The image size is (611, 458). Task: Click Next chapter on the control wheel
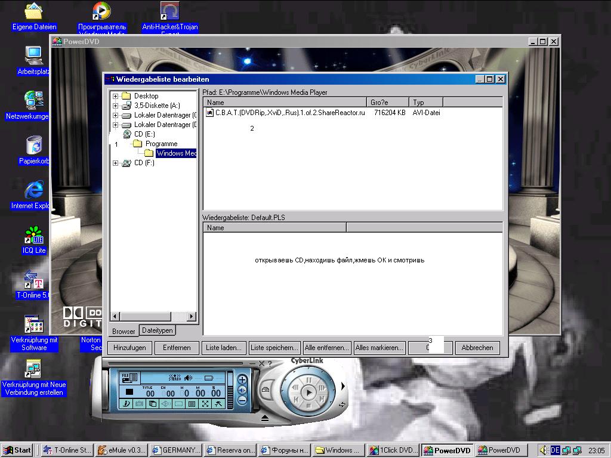(322, 399)
